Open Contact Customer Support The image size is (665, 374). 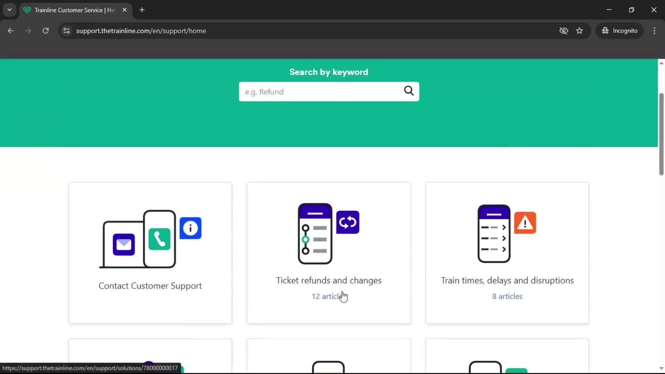click(x=150, y=285)
